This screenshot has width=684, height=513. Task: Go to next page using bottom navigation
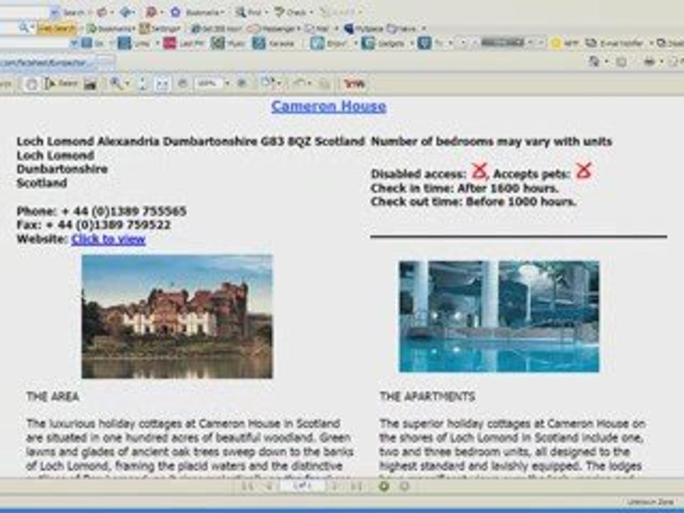pos(335,485)
